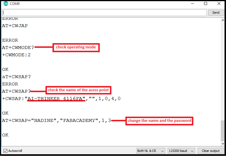
Task: Open the 115200 baud rate dropdown
Action: tap(181, 151)
